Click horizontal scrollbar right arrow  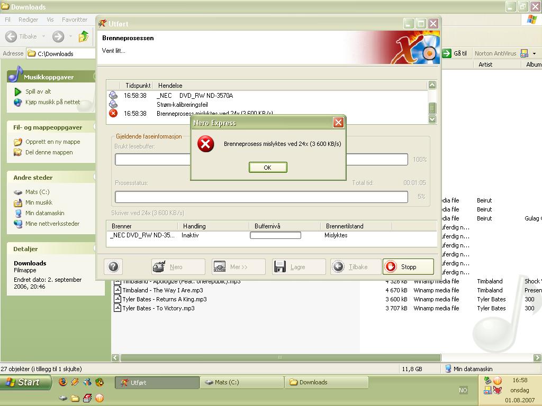tap(537, 358)
